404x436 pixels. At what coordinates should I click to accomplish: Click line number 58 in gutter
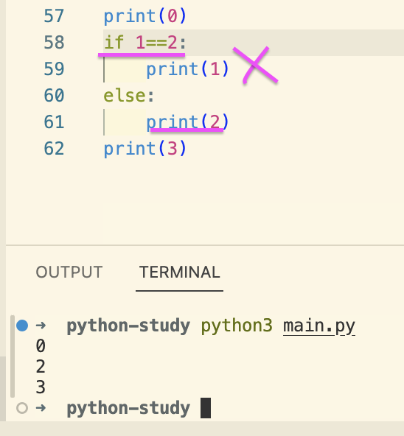coord(54,42)
